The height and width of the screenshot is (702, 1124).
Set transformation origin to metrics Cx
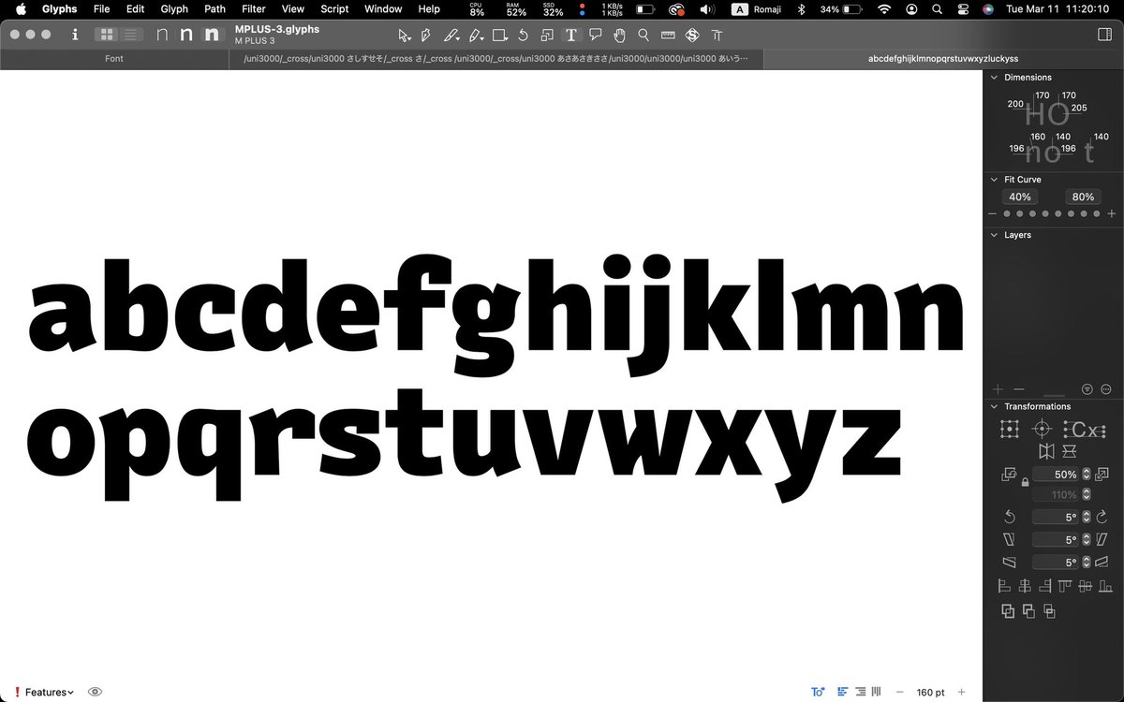click(1086, 430)
